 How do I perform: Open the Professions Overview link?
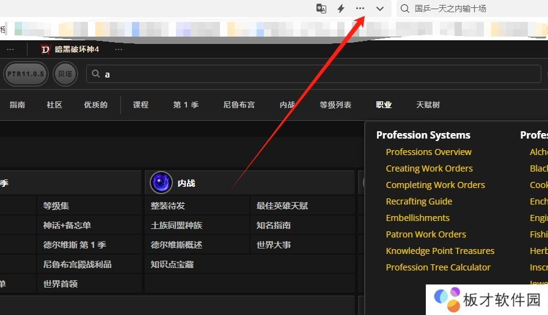coord(428,152)
